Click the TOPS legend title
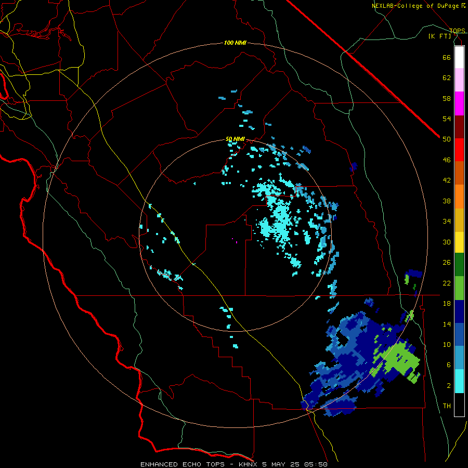468x468 pixels. tap(457, 31)
